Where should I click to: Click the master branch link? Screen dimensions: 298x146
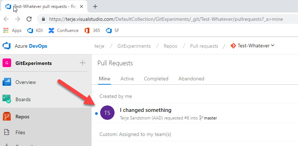[210, 118]
